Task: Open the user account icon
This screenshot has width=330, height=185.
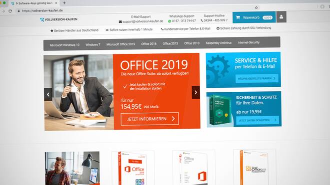Action: tap(281, 17)
